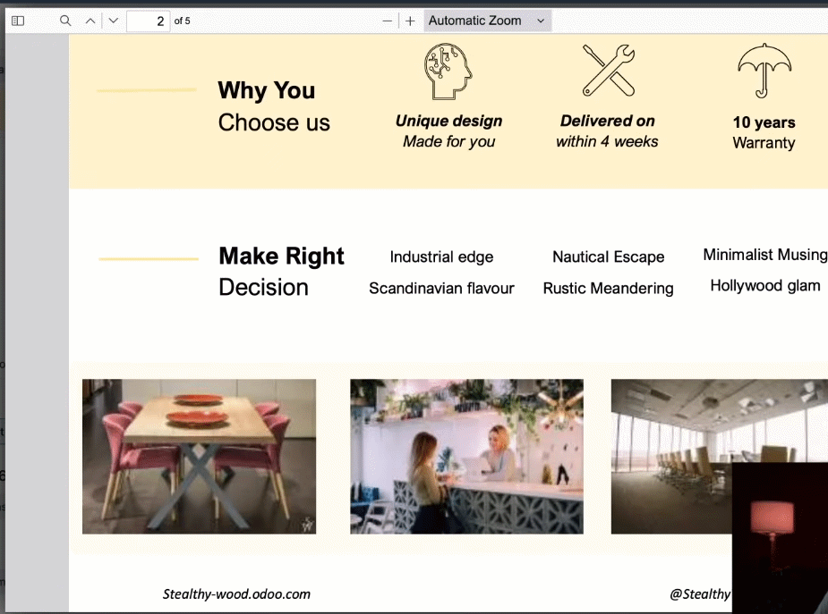Click the 'Hollywood glam' text
Screen dimensions: 828x614
pyautogui.click(x=765, y=286)
